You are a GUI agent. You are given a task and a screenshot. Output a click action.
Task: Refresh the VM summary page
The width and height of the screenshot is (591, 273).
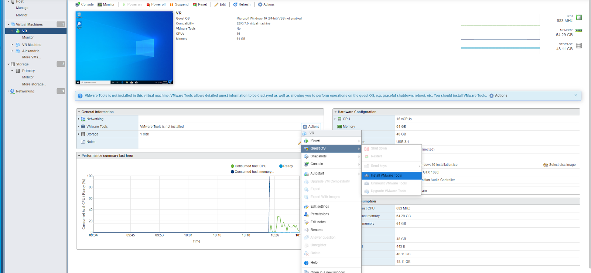pos(242,4)
